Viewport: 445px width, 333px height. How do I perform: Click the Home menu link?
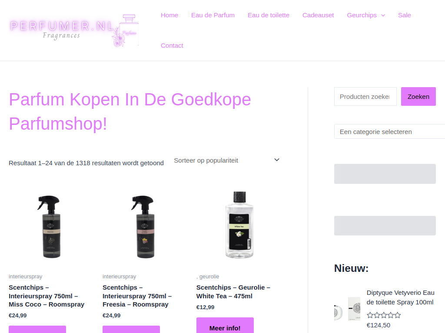pyautogui.click(x=169, y=15)
